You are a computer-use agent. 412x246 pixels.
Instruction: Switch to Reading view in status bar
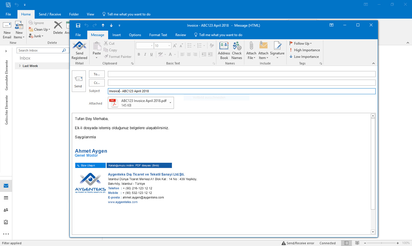357,243
